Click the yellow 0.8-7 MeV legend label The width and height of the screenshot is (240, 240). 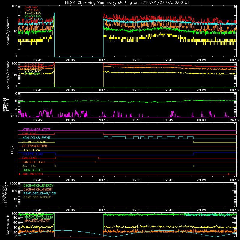pos(33,70)
